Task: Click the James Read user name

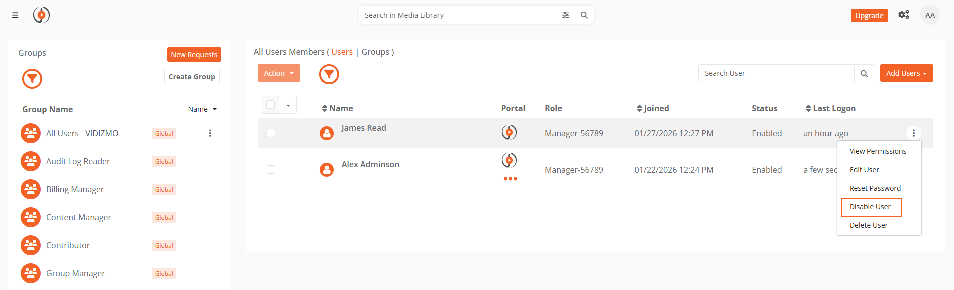Action: tap(364, 128)
